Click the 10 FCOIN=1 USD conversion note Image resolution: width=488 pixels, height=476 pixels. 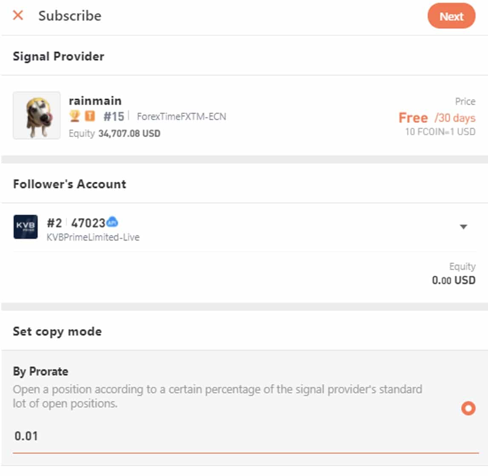pyautogui.click(x=440, y=132)
